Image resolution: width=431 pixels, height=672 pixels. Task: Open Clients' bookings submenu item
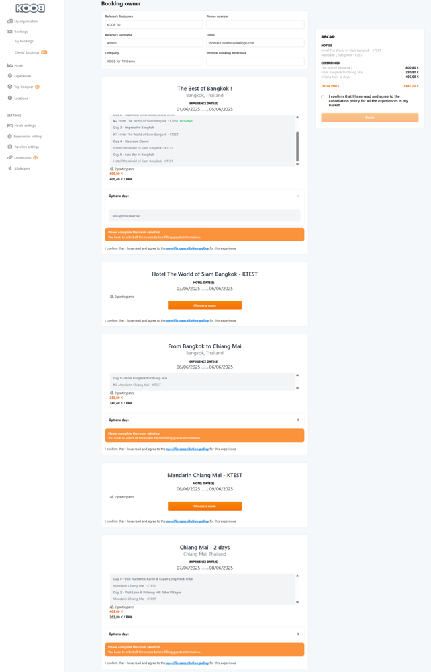click(x=27, y=52)
